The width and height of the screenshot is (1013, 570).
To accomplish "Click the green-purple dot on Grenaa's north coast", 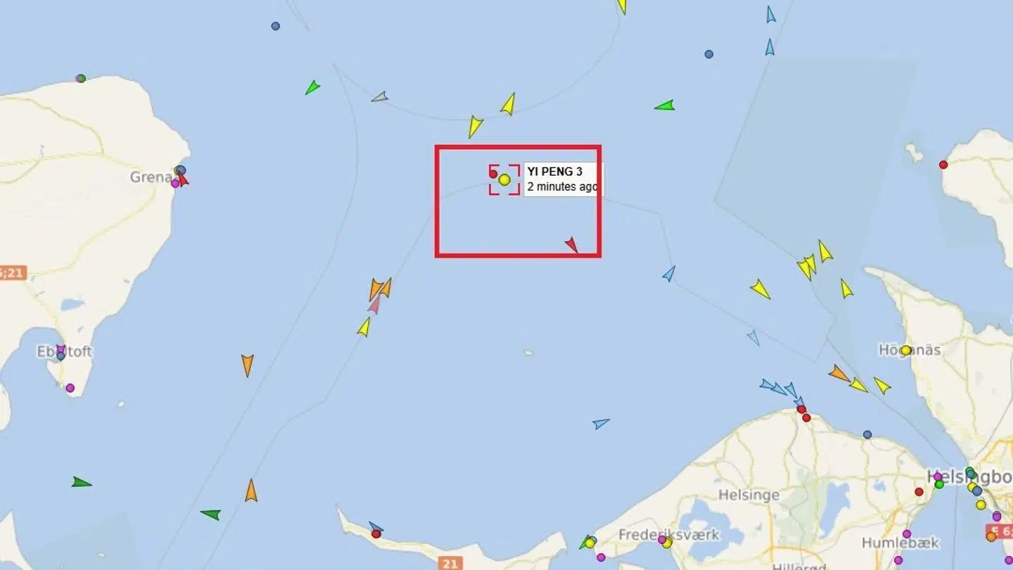I will coord(81,78).
